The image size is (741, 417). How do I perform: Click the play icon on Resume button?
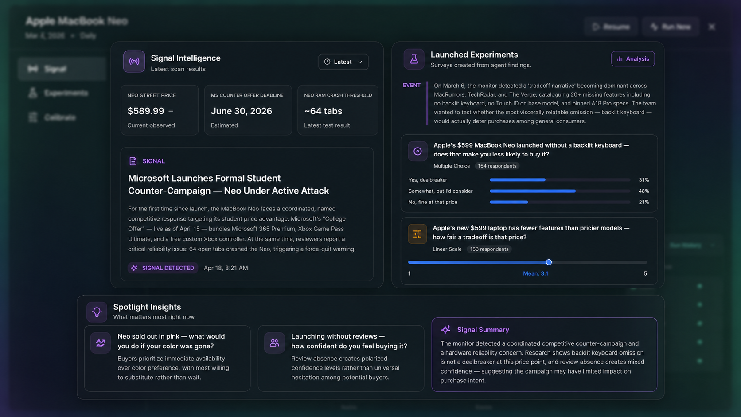(596, 27)
